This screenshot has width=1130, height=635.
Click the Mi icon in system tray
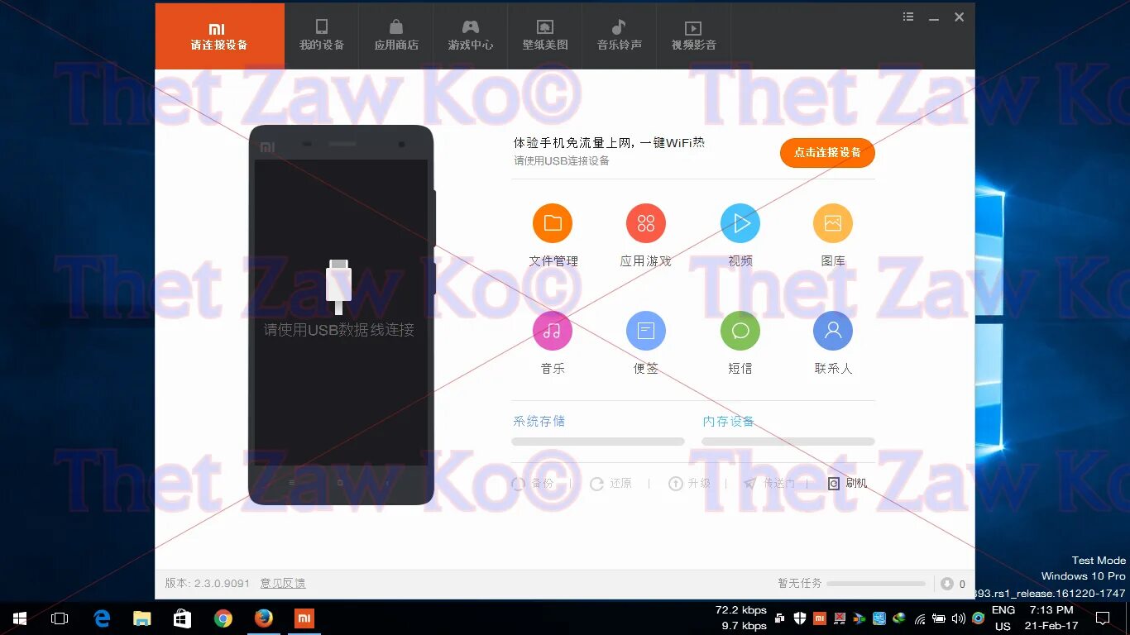pos(820,618)
